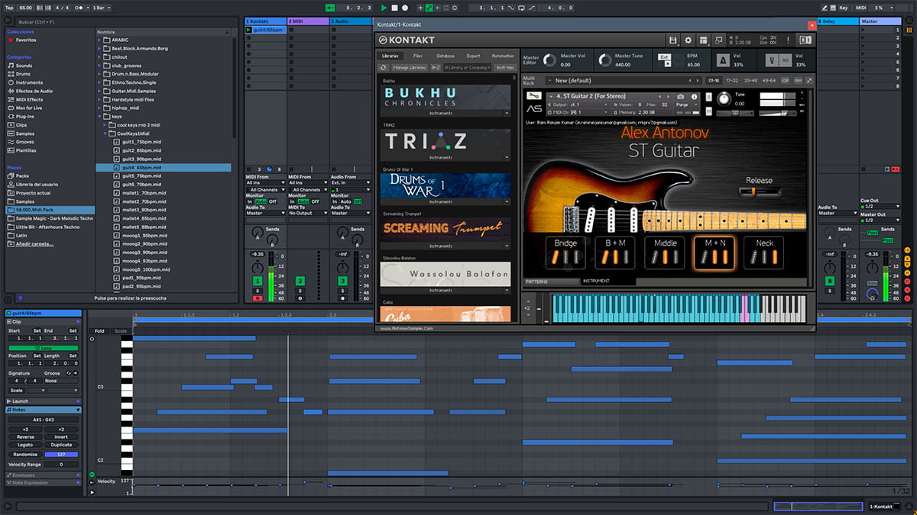Open the Max for Live category
Screen dimensions: 917x515
[29, 108]
